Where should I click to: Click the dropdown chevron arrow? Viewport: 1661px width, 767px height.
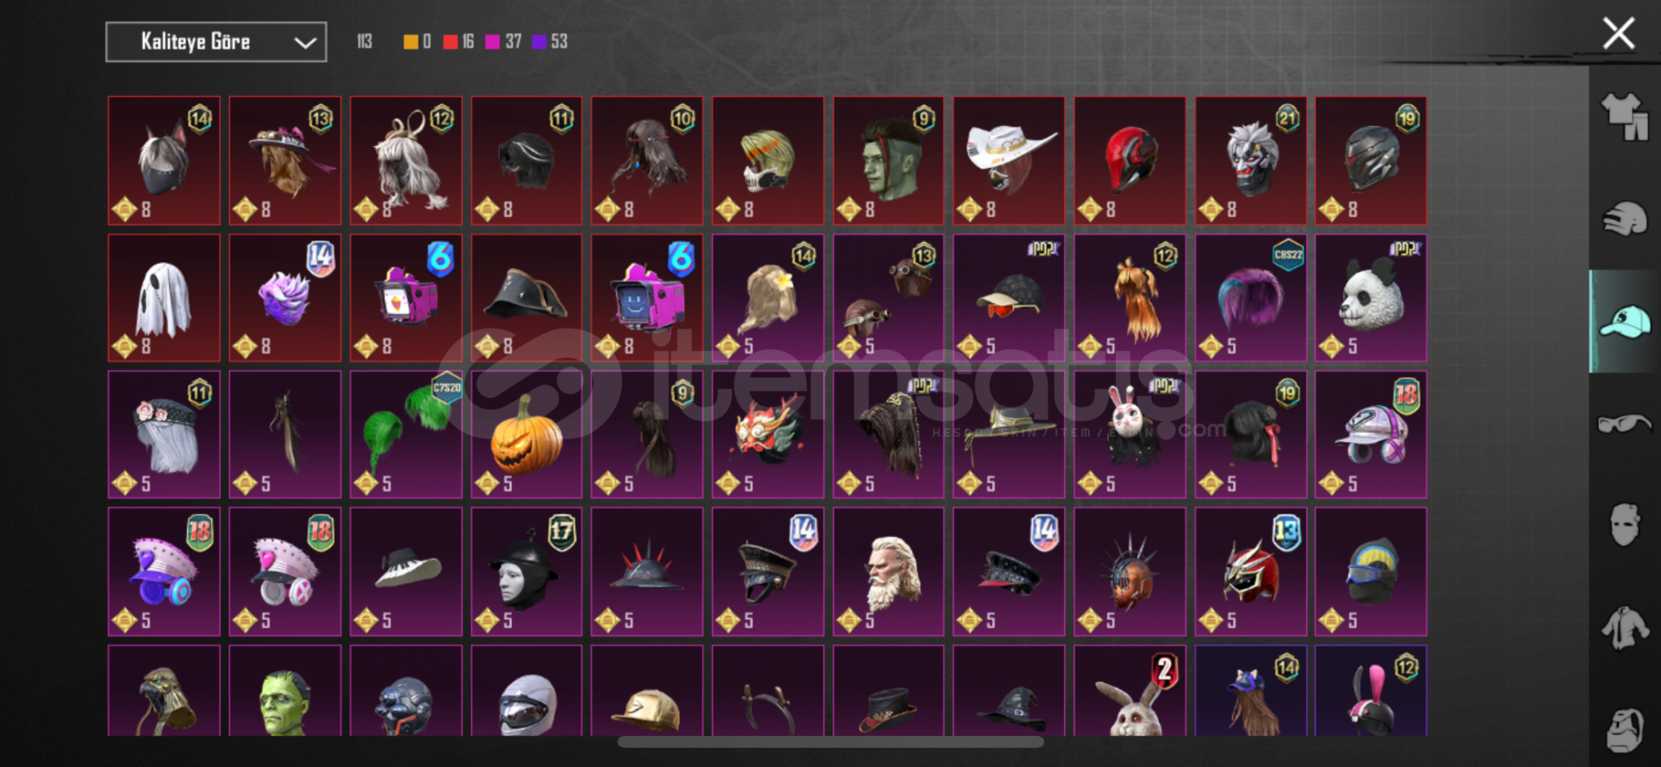[305, 42]
